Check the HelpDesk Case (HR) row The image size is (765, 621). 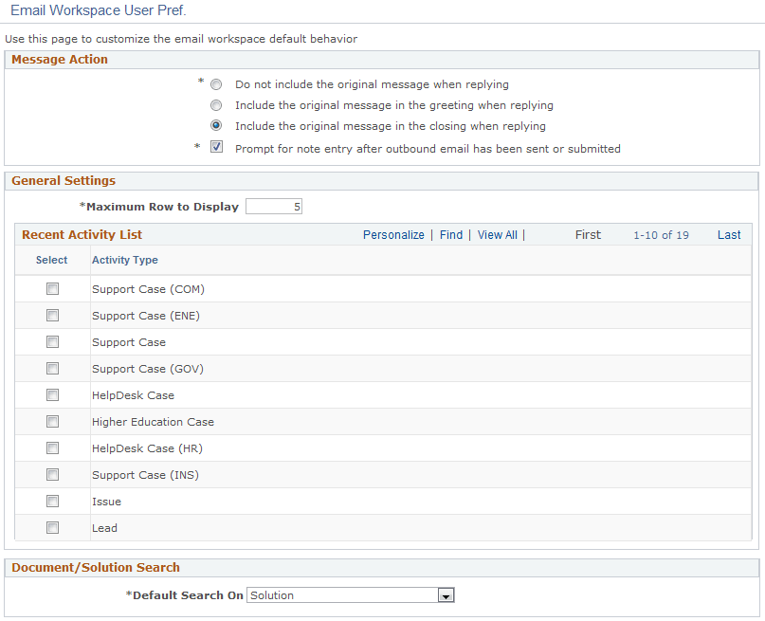[x=52, y=447]
